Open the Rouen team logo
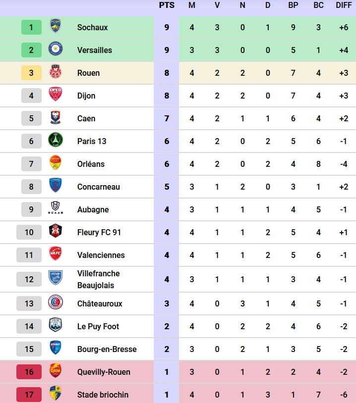This screenshot has width=356, height=403. point(55,73)
